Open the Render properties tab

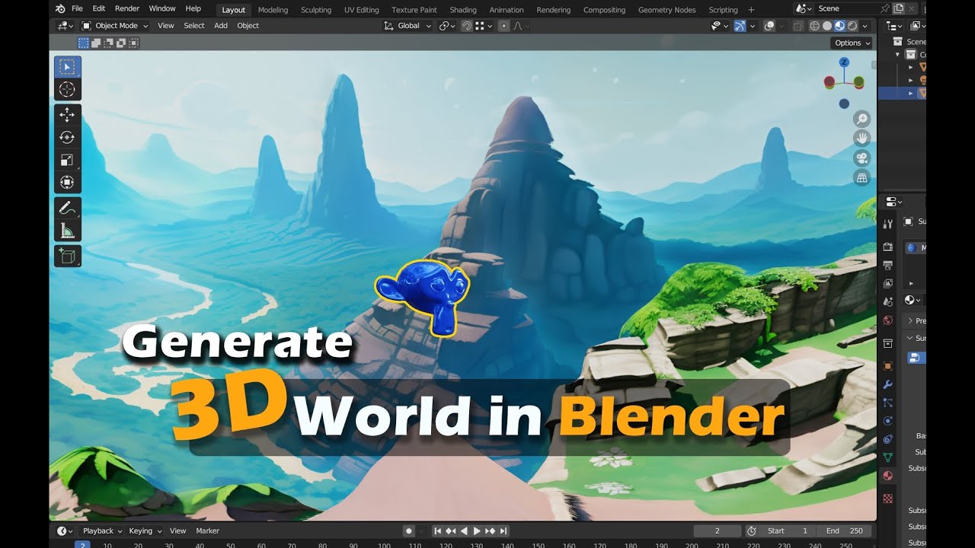pos(887,247)
